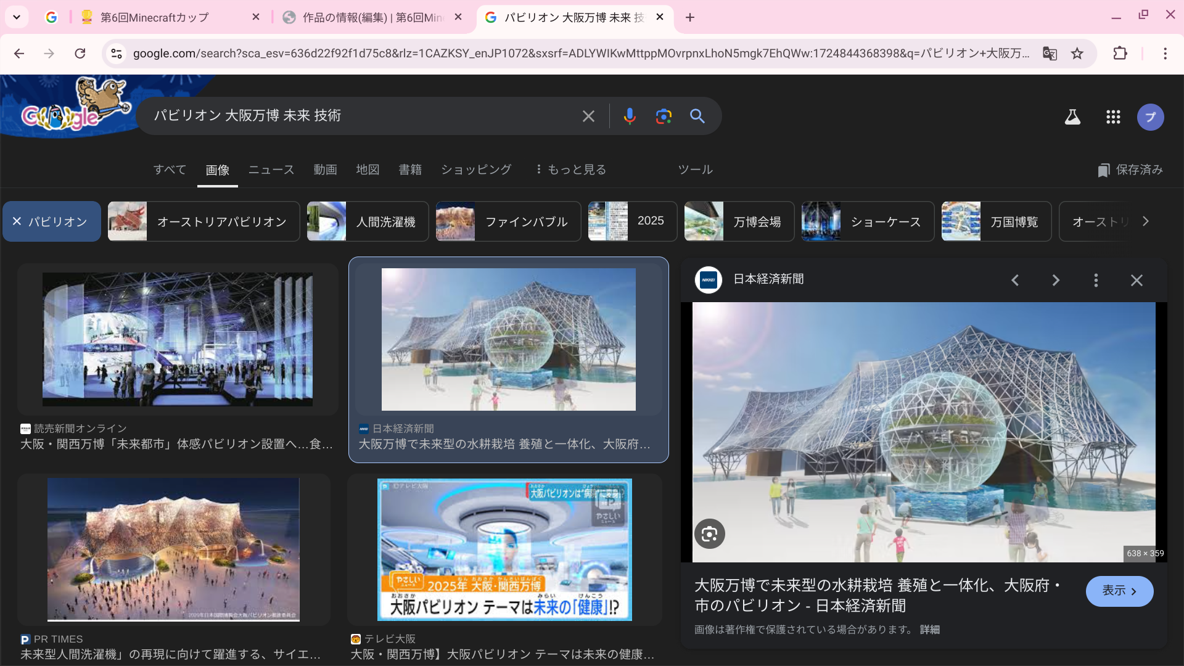Screen dimensions: 1184x666
Task: Open 日本経済新聞 source in preview header
Action: 768,279
